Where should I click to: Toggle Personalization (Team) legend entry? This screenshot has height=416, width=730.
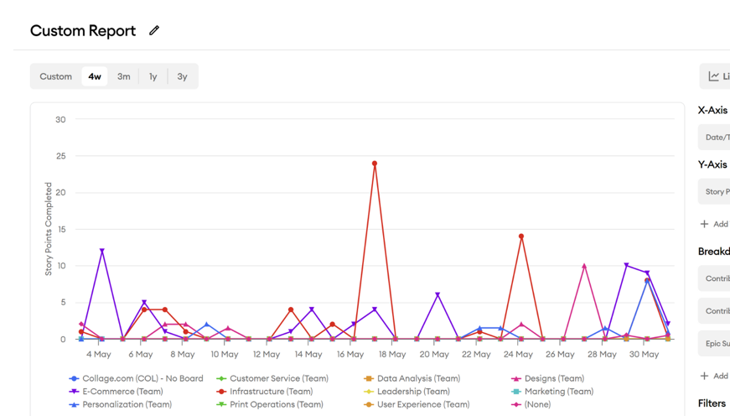pos(127,404)
